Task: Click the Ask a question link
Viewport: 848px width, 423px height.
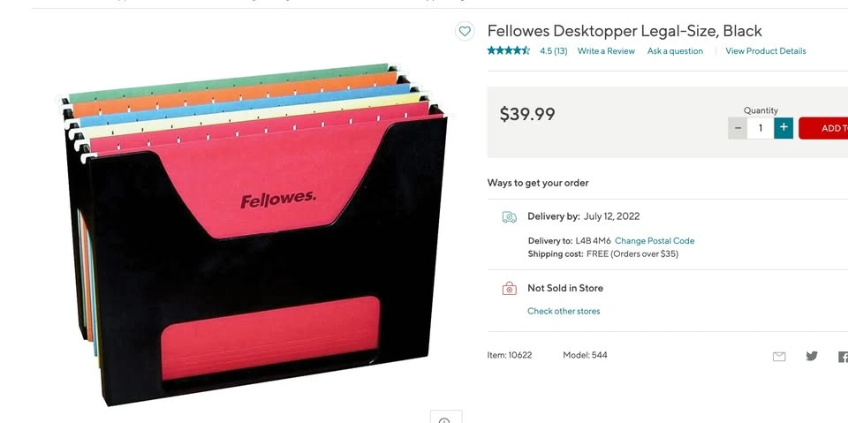Action: point(675,51)
